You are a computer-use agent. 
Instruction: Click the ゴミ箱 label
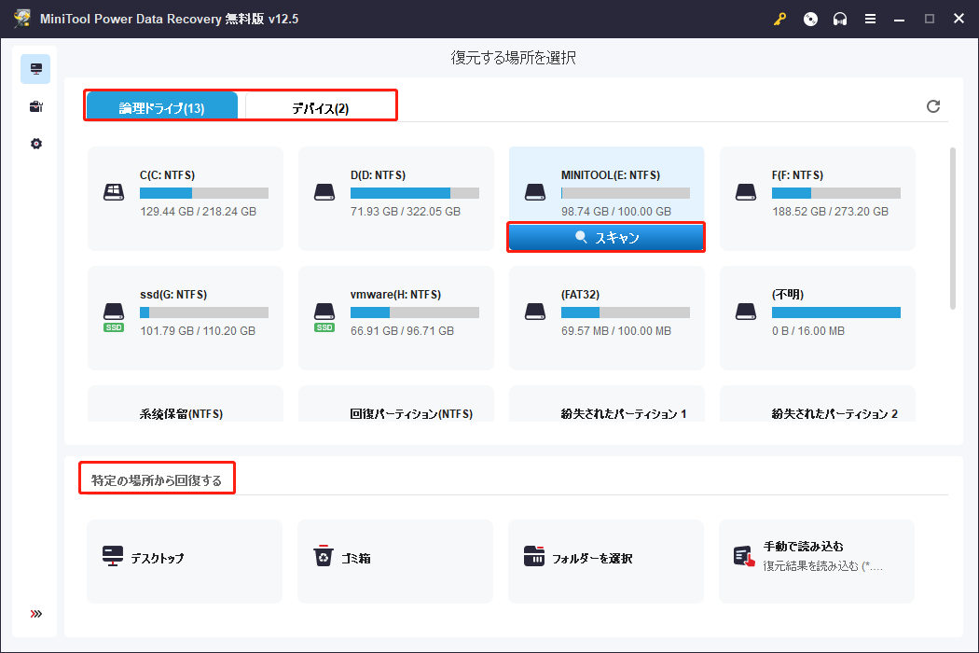pyautogui.click(x=355, y=558)
